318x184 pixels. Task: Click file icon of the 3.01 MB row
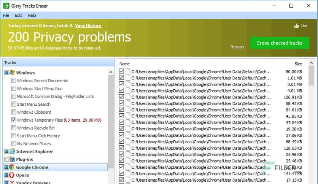(x=128, y=84)
